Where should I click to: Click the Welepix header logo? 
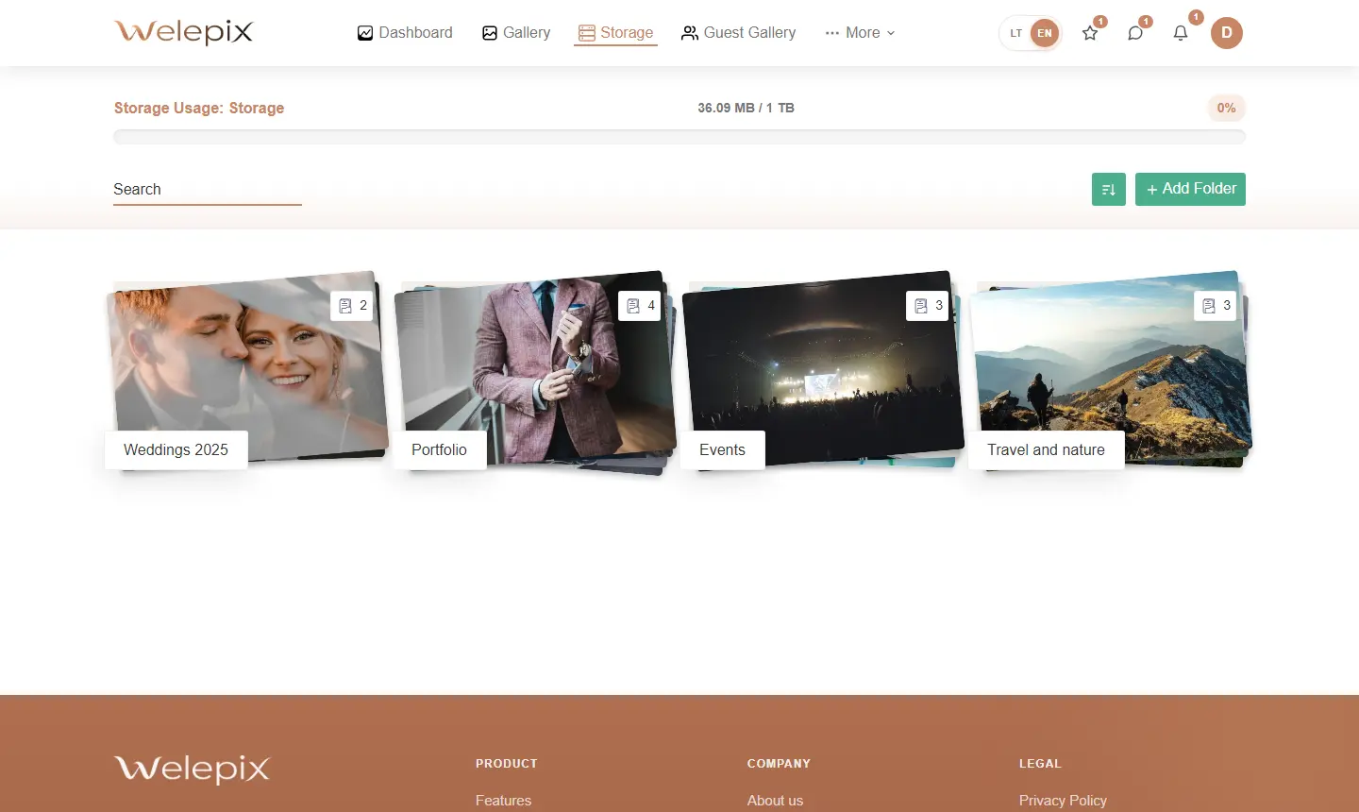(x=184, y=32)
